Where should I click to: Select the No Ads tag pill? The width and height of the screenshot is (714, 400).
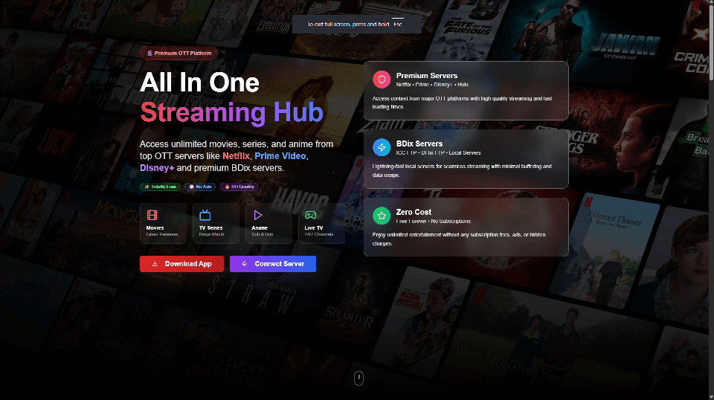tap(200, 187)
